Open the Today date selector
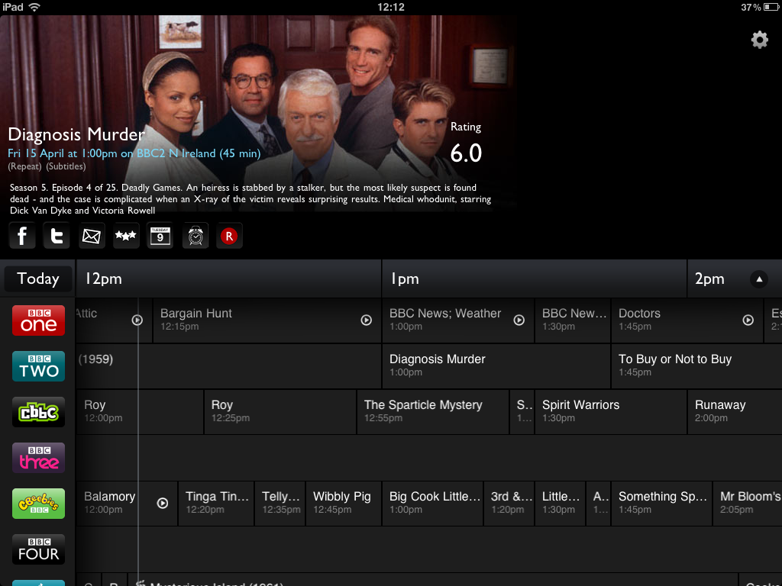The width and height of the screenshot is (782, 586). (x=37, y=279)
